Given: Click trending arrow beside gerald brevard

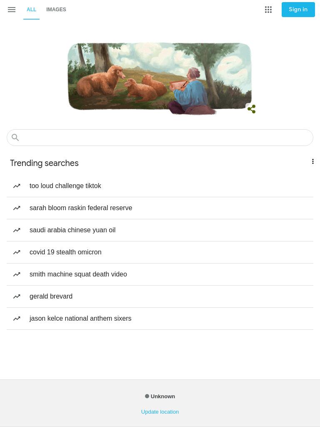Looking at the screenshot, I should (x=17, y=296).
